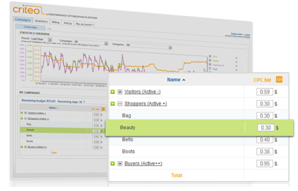The image size is (298, 191).
Task: Expand the Buyers campaign with plus icon
Action: pos(120,164)
